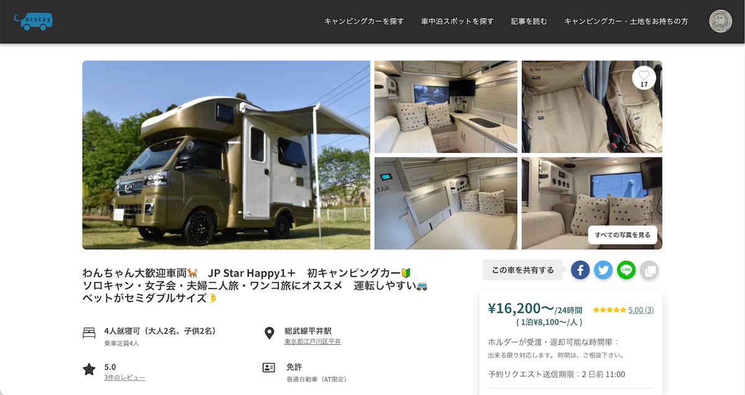Click the すべての写真を見る button
Image resolution: width=745 pixels, height=395 pixels.
623,235
